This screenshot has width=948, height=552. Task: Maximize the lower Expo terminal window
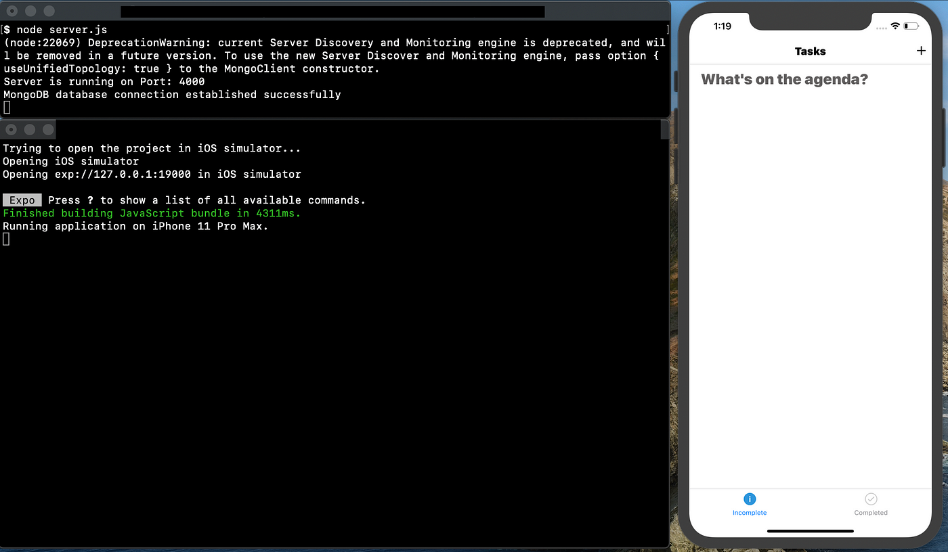tap(48, 129)
